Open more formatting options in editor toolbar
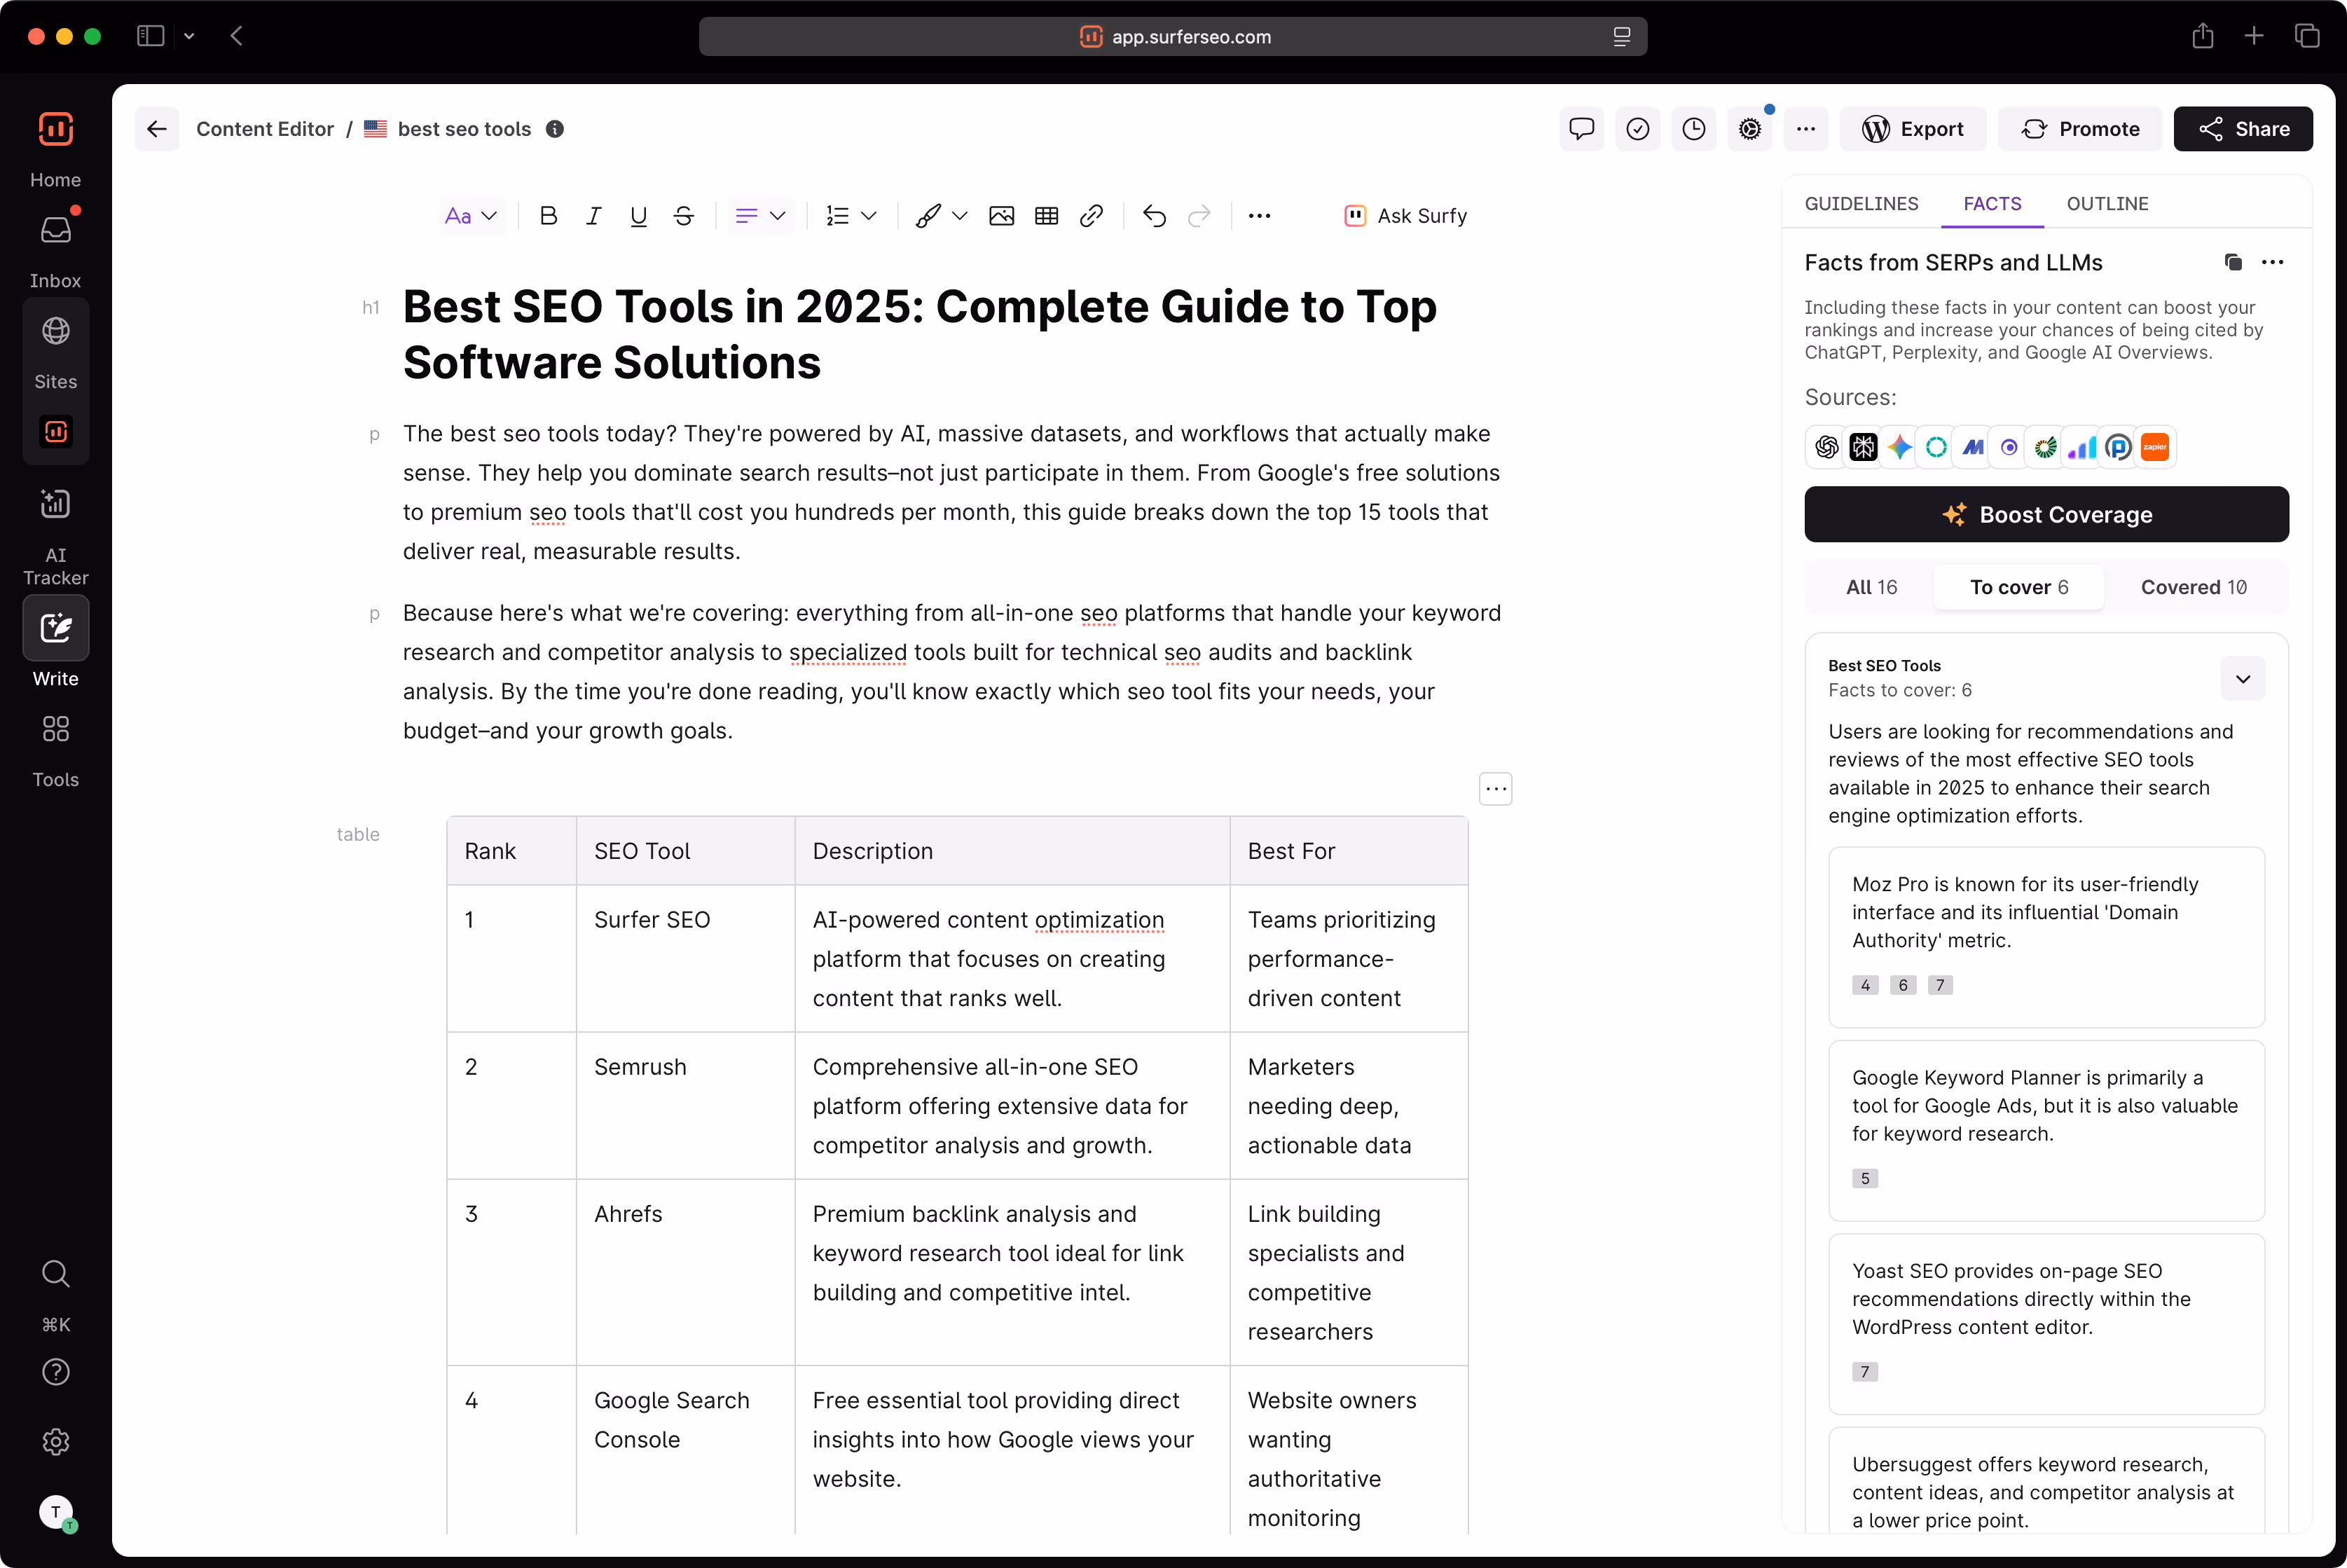2347x1568 pixels. (x=1259, y=216)
